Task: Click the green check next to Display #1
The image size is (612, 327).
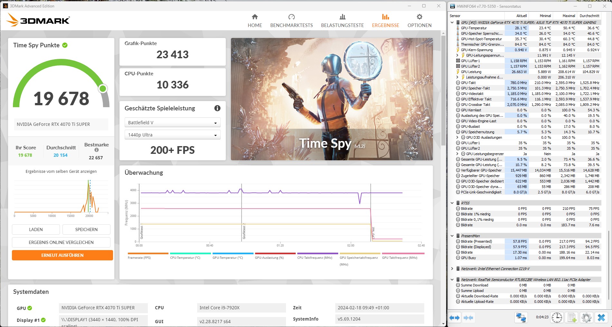Action: [x=43, y=320]
